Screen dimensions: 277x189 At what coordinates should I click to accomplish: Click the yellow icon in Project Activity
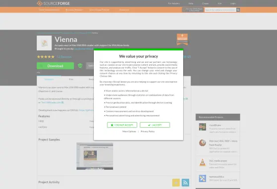[x=176, y=183]
